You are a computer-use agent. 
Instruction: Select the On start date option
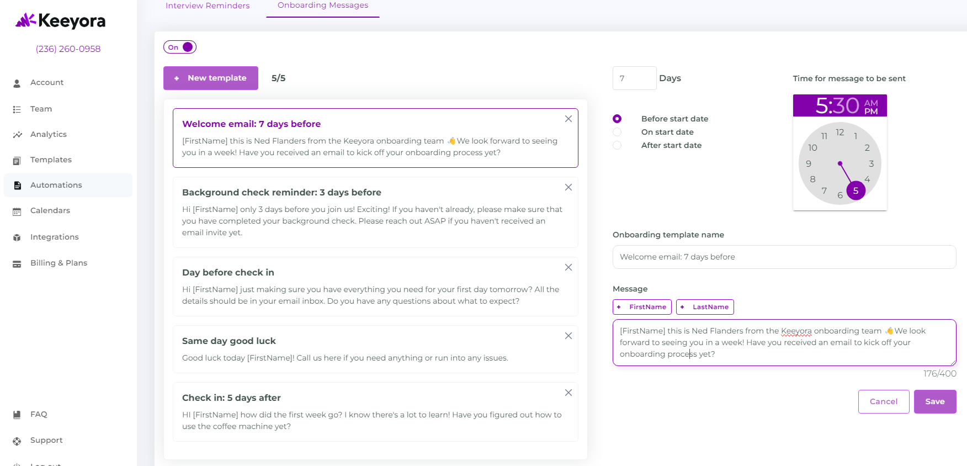pos(617,132)
